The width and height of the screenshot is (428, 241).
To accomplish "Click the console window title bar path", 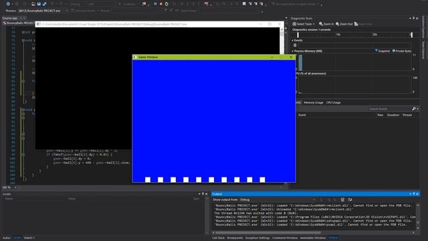I will coord(114,24).
